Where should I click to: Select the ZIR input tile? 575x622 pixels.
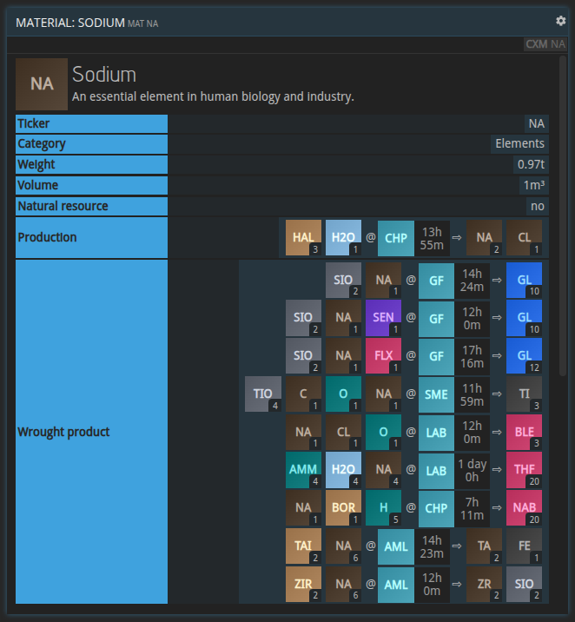point(303,584)
